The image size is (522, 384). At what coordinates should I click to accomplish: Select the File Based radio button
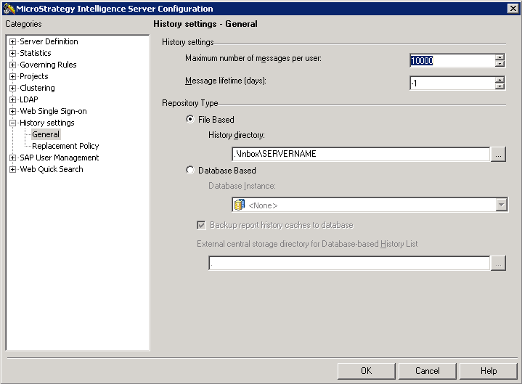click(x=190, y=119)
